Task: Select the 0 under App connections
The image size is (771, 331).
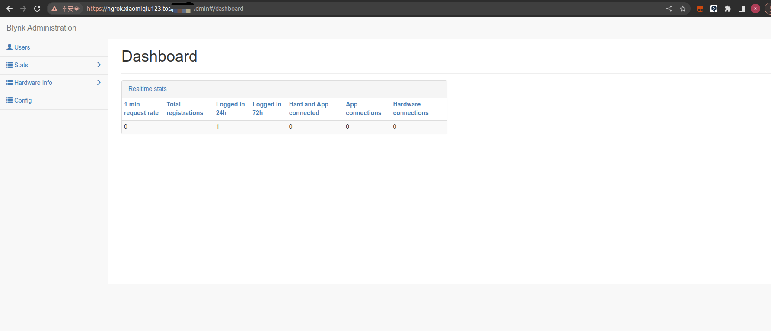Action: point(347,127)
